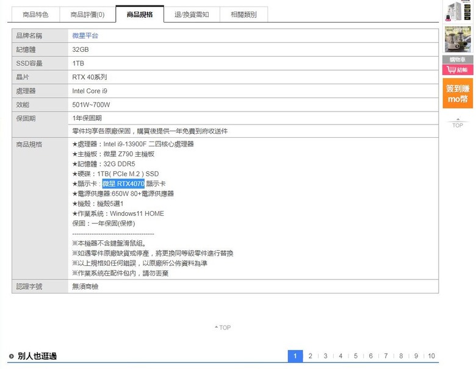Select the 商品規格 tab
This screenshot has width=476, height=369.
[x=140, y=14]
